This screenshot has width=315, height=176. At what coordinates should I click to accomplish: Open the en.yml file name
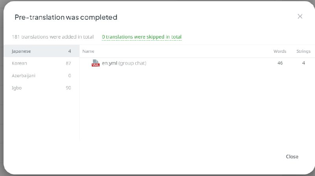(109, 63)
